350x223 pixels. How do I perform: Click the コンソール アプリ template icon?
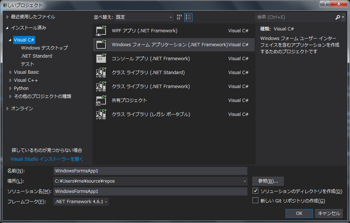[x=101, y=59]
